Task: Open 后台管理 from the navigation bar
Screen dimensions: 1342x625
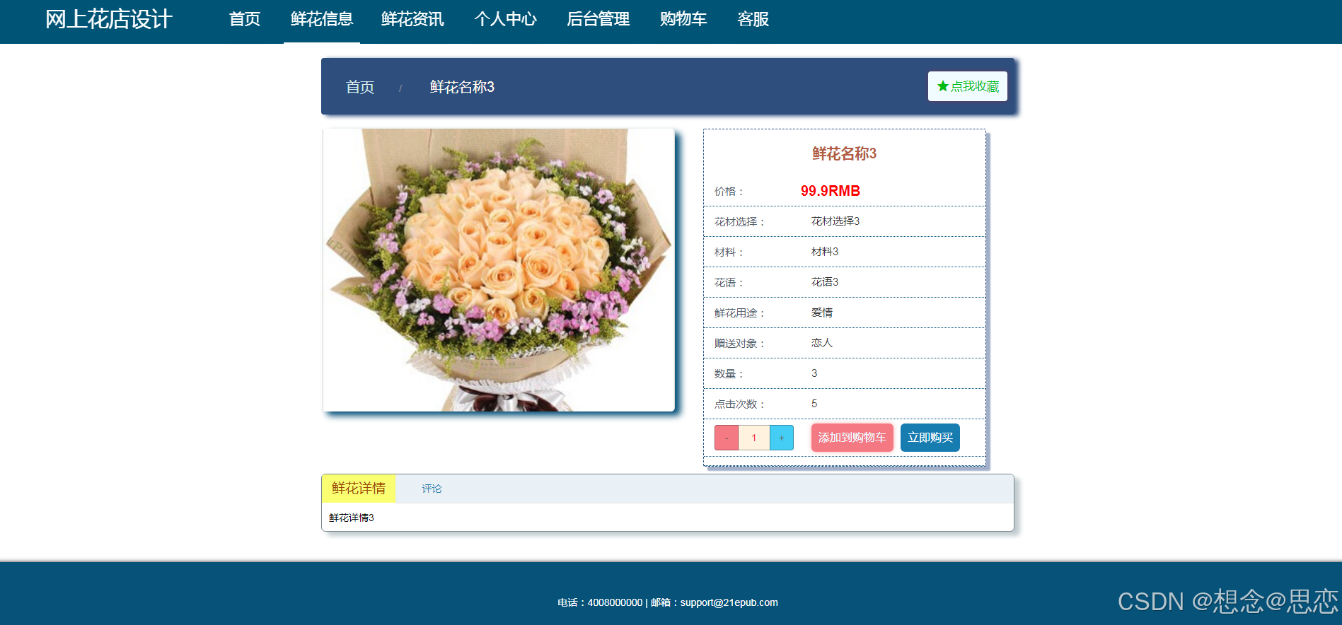Action: point(598,19)
